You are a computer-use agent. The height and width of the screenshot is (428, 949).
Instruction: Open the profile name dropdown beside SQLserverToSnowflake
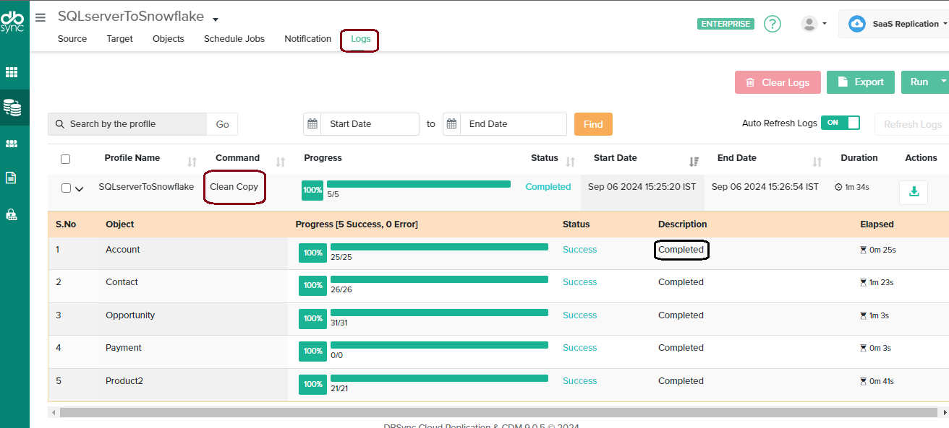click(215, 17)
